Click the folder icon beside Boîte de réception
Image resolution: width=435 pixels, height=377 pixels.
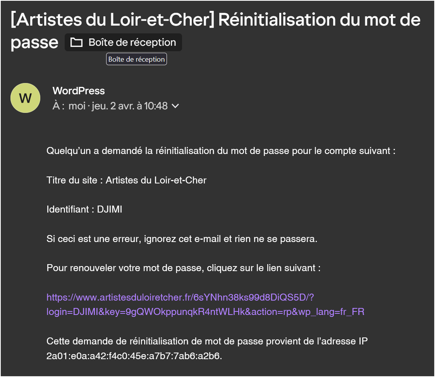76,42
